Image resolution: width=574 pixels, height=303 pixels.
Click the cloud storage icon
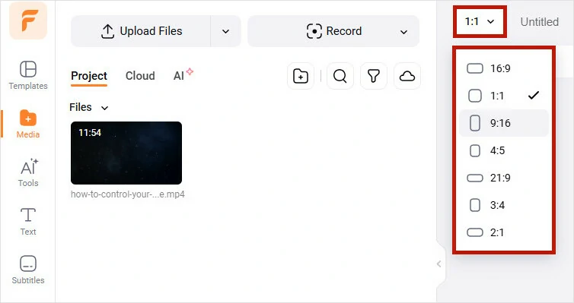[x=407, y=76]
